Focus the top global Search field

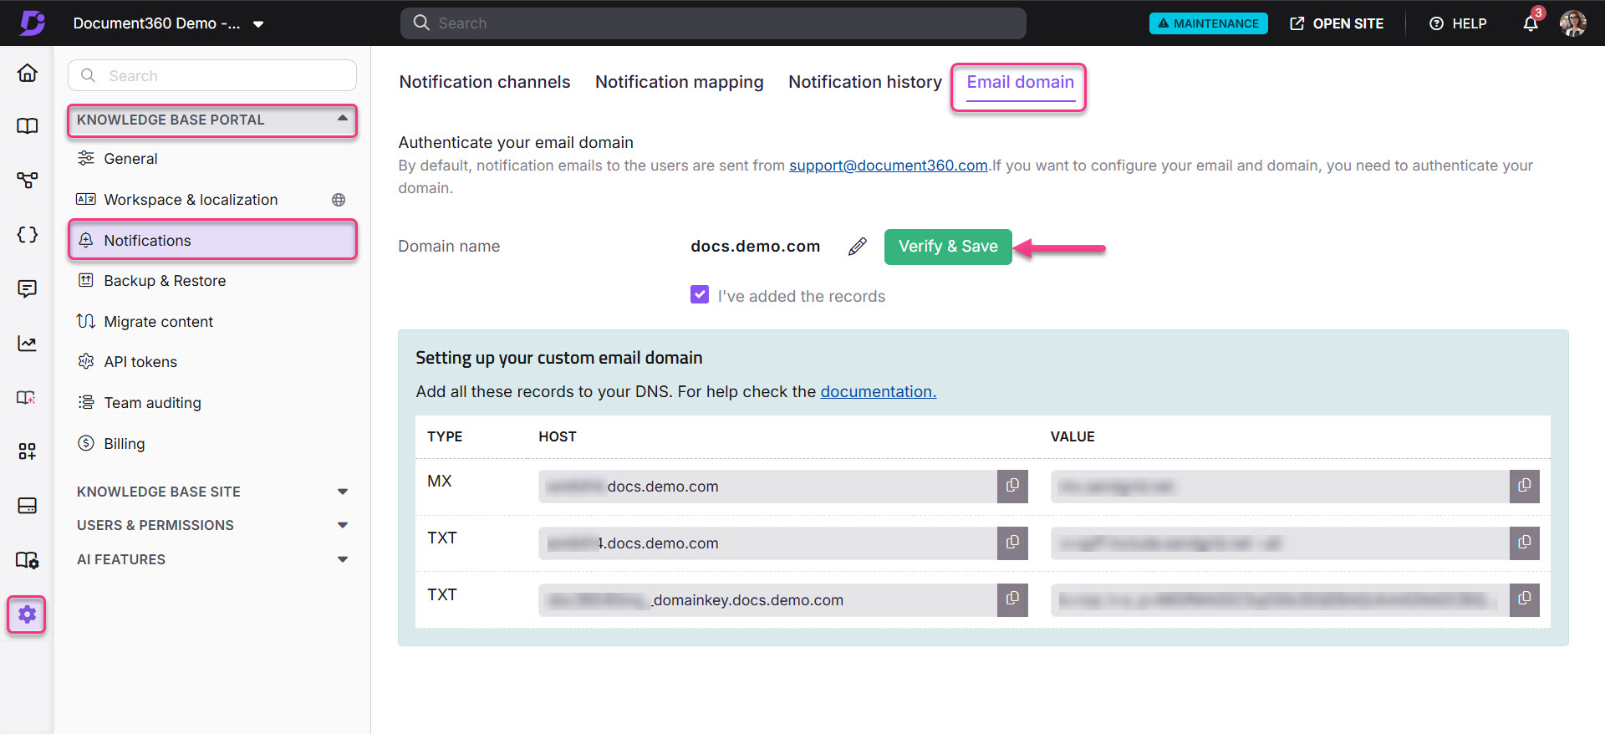713,23
